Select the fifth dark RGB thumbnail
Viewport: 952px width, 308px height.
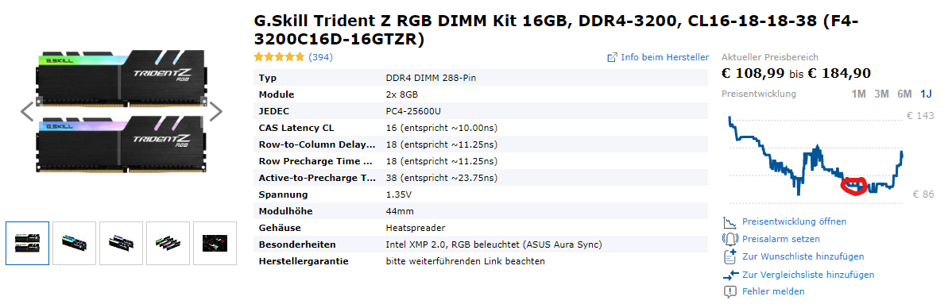pyautogui.click(x=215, y=243)
